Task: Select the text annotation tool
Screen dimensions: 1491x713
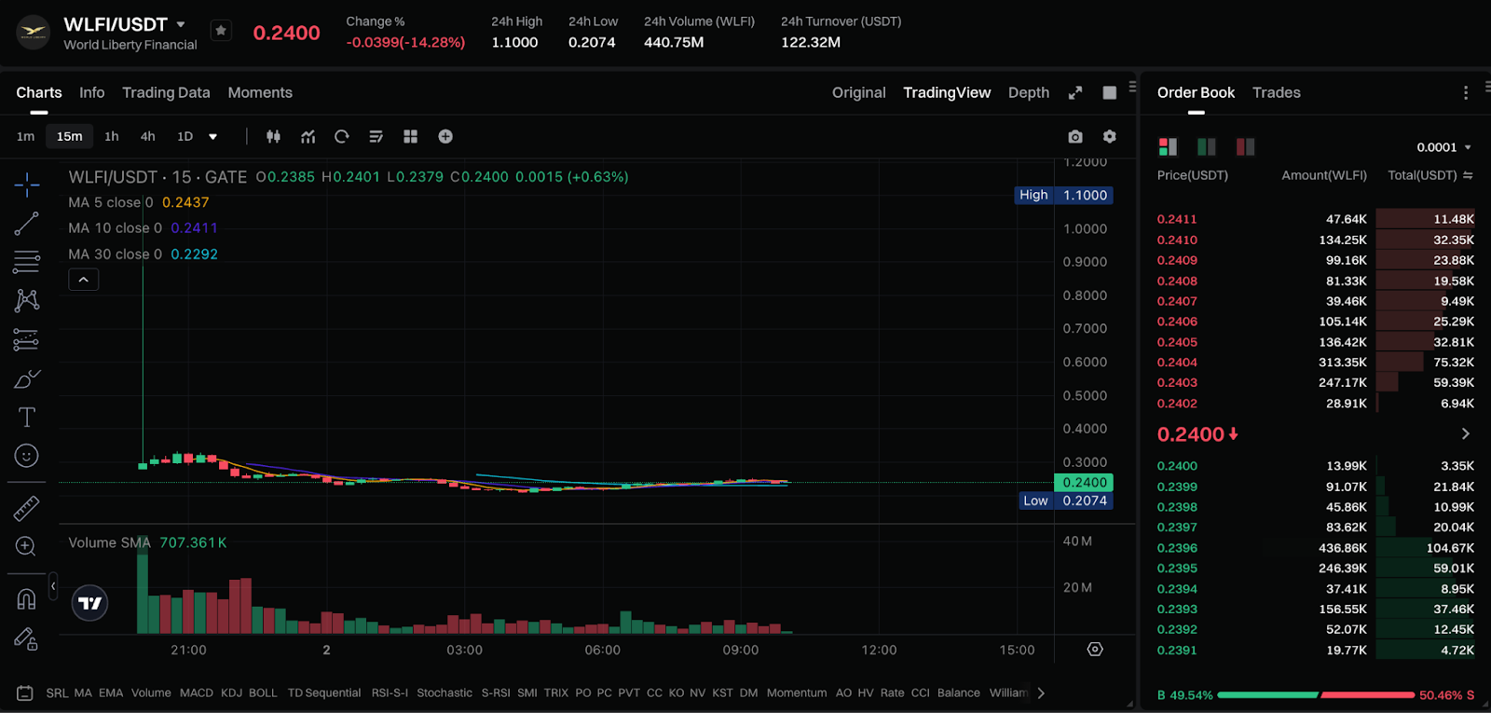Action: pos(26,417)
